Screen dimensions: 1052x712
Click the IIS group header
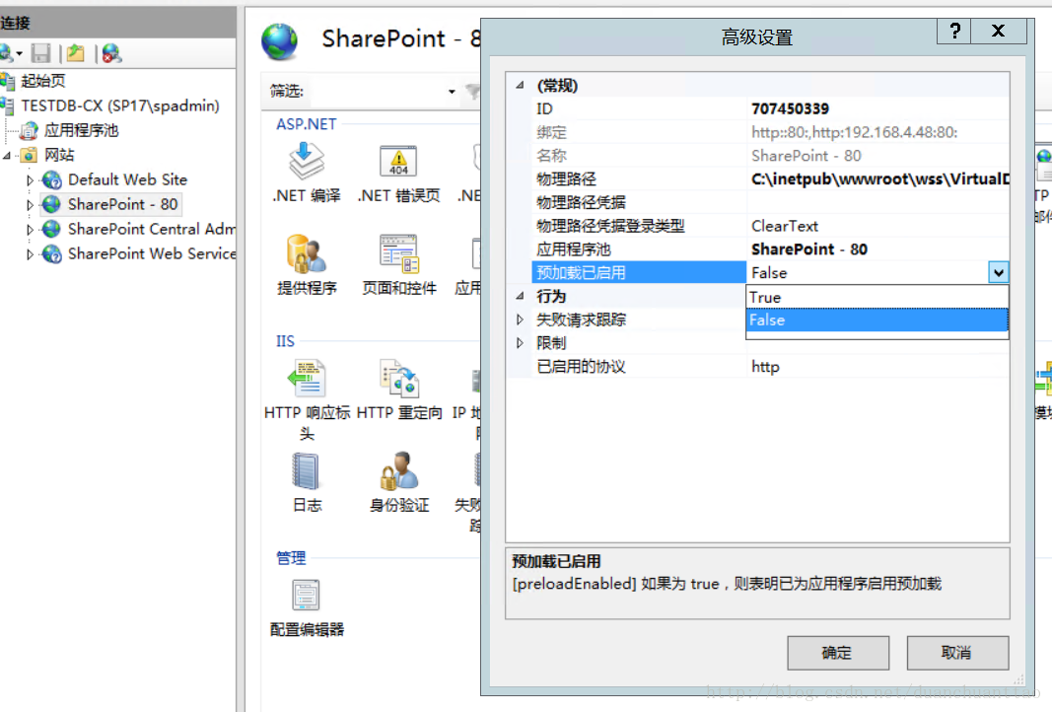[x=285, y=341]
